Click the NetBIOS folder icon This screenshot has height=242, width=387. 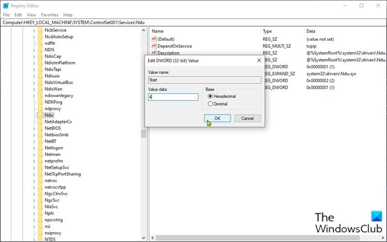click(40, 128)
